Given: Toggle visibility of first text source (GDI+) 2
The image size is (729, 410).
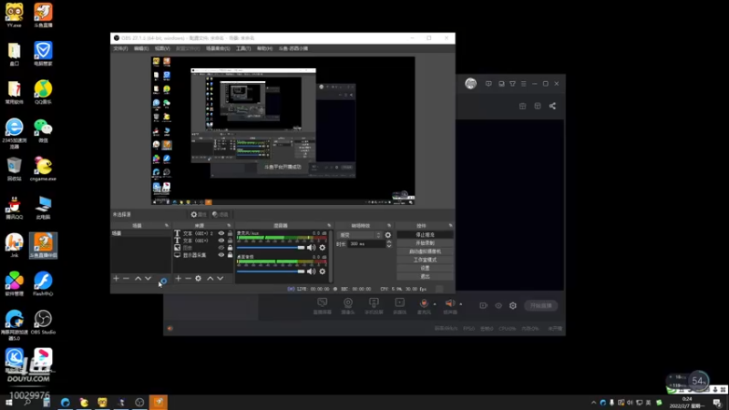Looking at the screenshot, I should tap(221, 233).
